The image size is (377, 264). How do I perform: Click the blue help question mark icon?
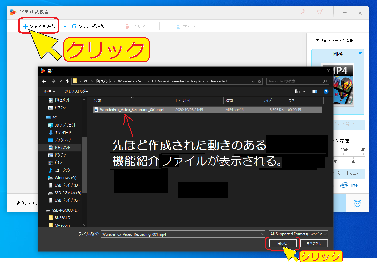(326, 92)
